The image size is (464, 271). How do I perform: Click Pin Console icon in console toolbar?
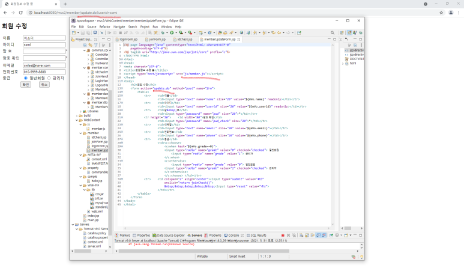coord(331,235)
